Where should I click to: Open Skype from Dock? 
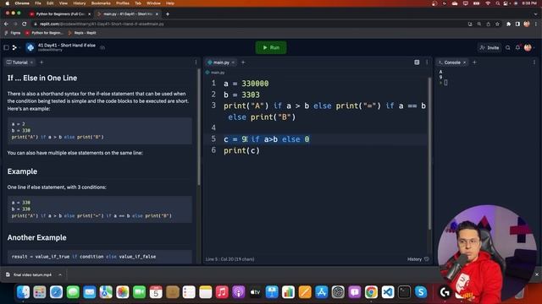(421, 292)
